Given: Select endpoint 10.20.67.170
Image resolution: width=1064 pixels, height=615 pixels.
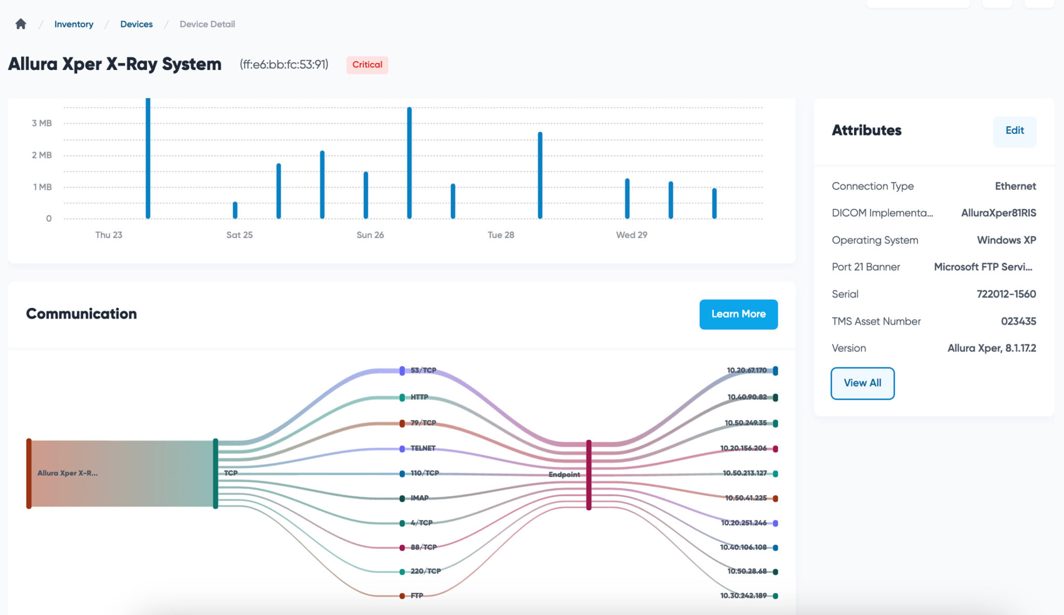Looking at the screenshot, I should (775, 370).
